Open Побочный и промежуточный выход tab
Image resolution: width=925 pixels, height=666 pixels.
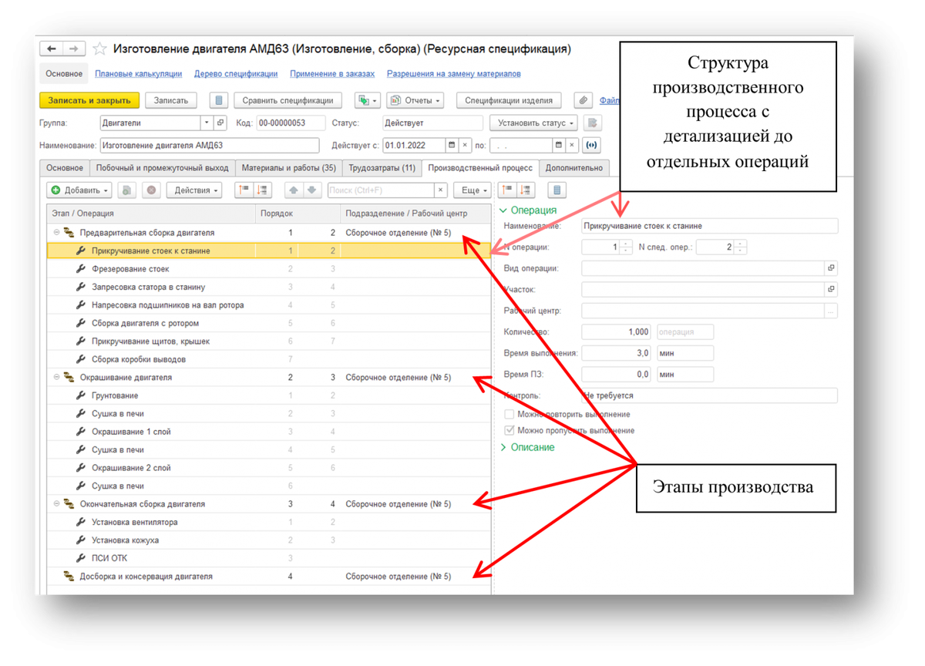click(x=162, y=167)
